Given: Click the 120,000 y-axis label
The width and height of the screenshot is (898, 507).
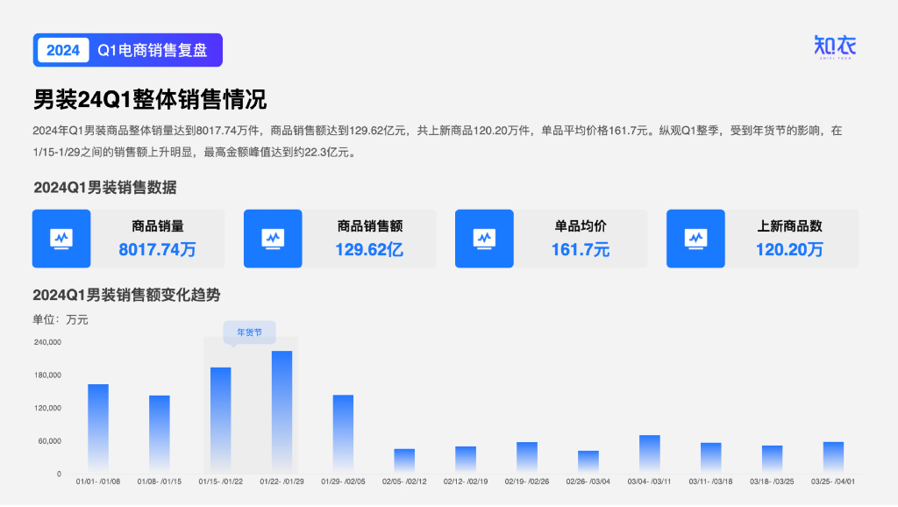Looking at the screenshot, I should 47,408.
